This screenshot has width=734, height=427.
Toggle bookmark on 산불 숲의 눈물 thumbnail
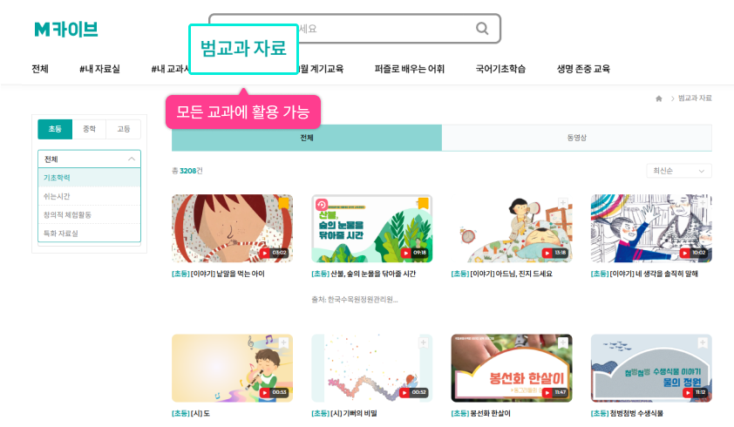click(x=423, y=203)
